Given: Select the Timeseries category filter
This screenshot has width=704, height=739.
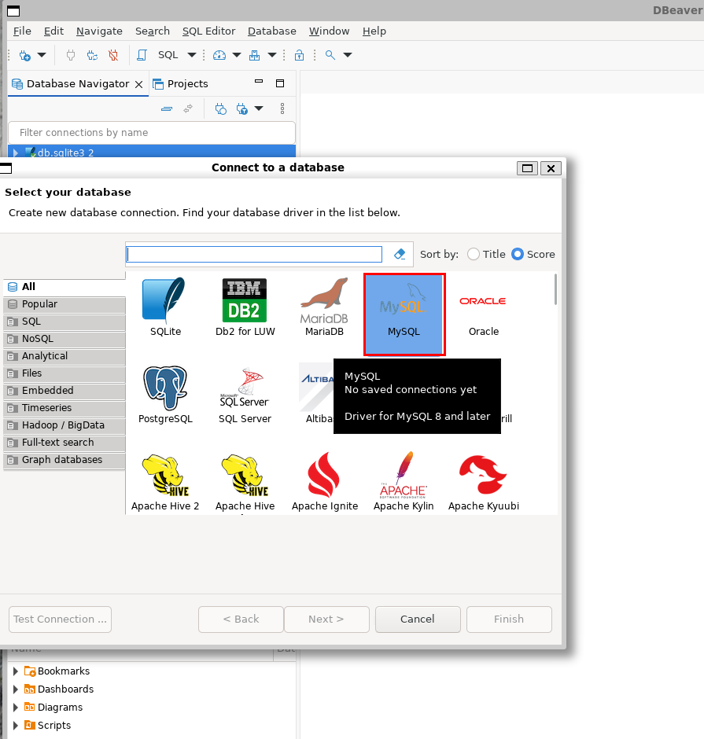Looking at the screenshot, I should [65, 408].
